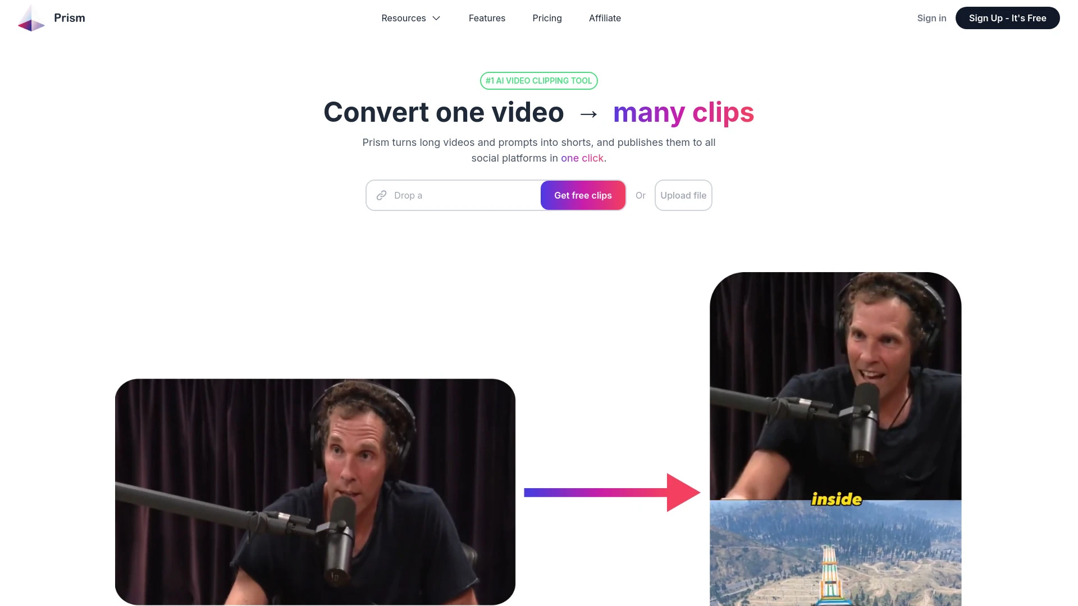Expand the Resources dropdown menu
1078x606 pixels.
(x=411, y=18)
